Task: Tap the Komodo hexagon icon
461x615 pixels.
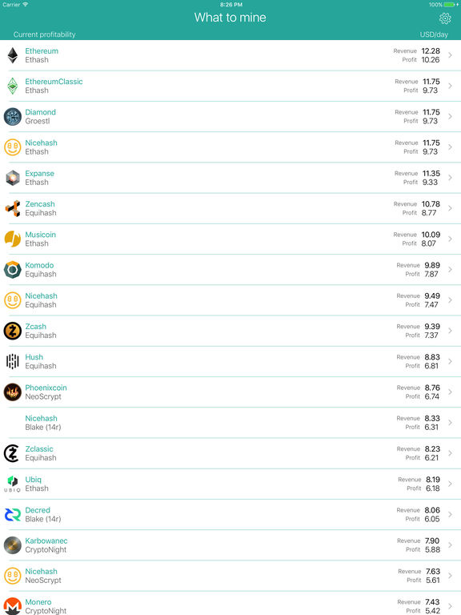Action: tap(13, 269)
